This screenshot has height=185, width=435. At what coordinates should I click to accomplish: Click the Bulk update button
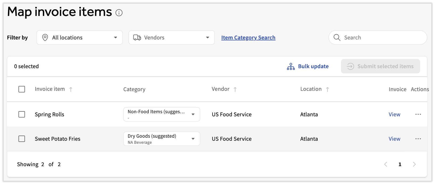pyautogui.click(x=308, y=66)
